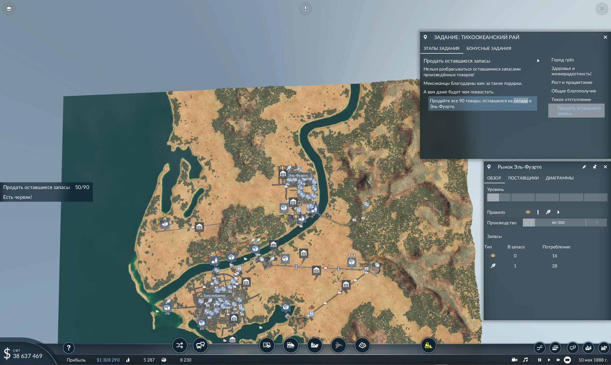611x365 pixels.
Task: Open the vehicles list icon in bottom-right
Action: 555,348
